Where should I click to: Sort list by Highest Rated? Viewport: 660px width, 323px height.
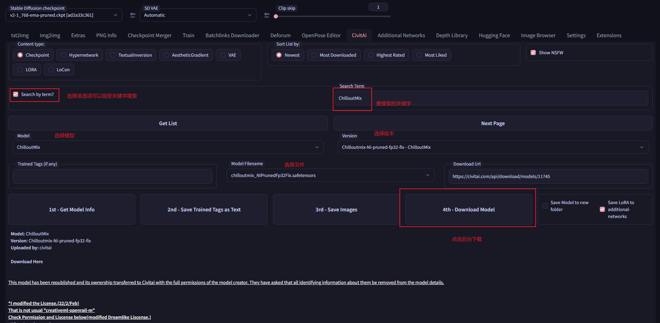[386, 55]
